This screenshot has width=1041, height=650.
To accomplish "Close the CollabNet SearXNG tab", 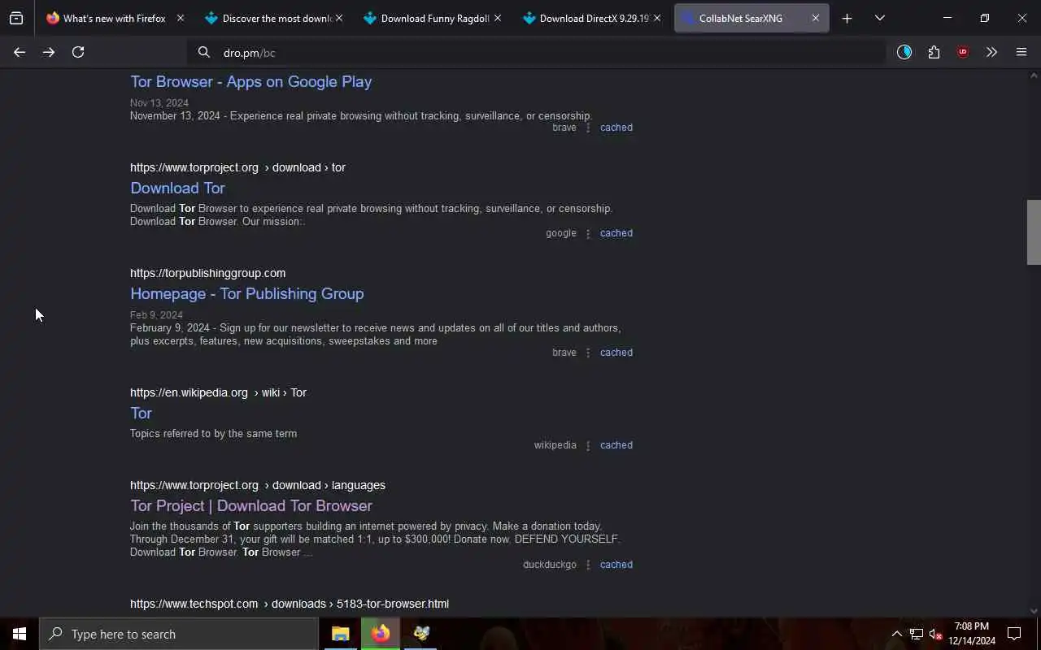I will point(816,18).
